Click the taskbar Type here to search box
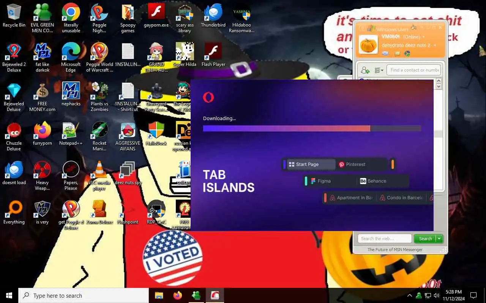 click(84, 295)
